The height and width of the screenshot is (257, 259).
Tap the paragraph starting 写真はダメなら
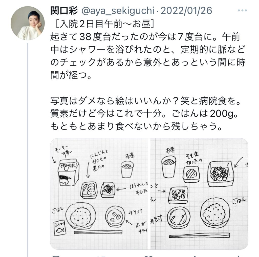tap(146, 114)
